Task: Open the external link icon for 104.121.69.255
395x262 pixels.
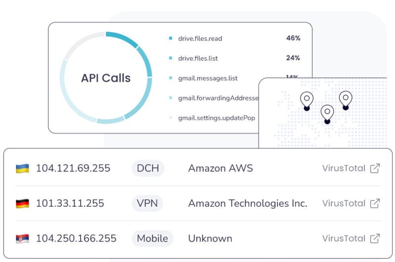Action: coord(375,168)
